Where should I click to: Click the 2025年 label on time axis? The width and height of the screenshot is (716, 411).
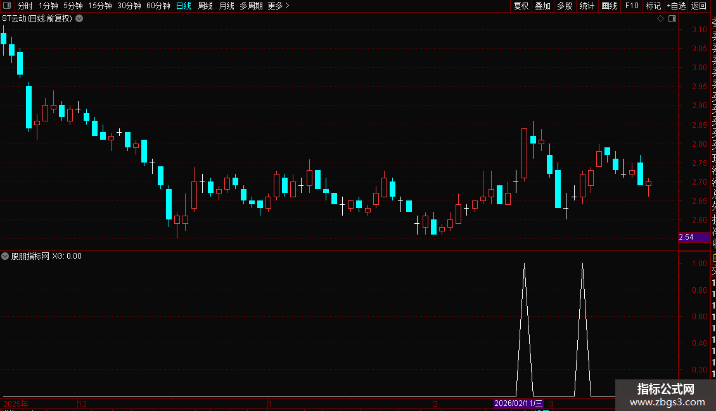tap(16, 403)
